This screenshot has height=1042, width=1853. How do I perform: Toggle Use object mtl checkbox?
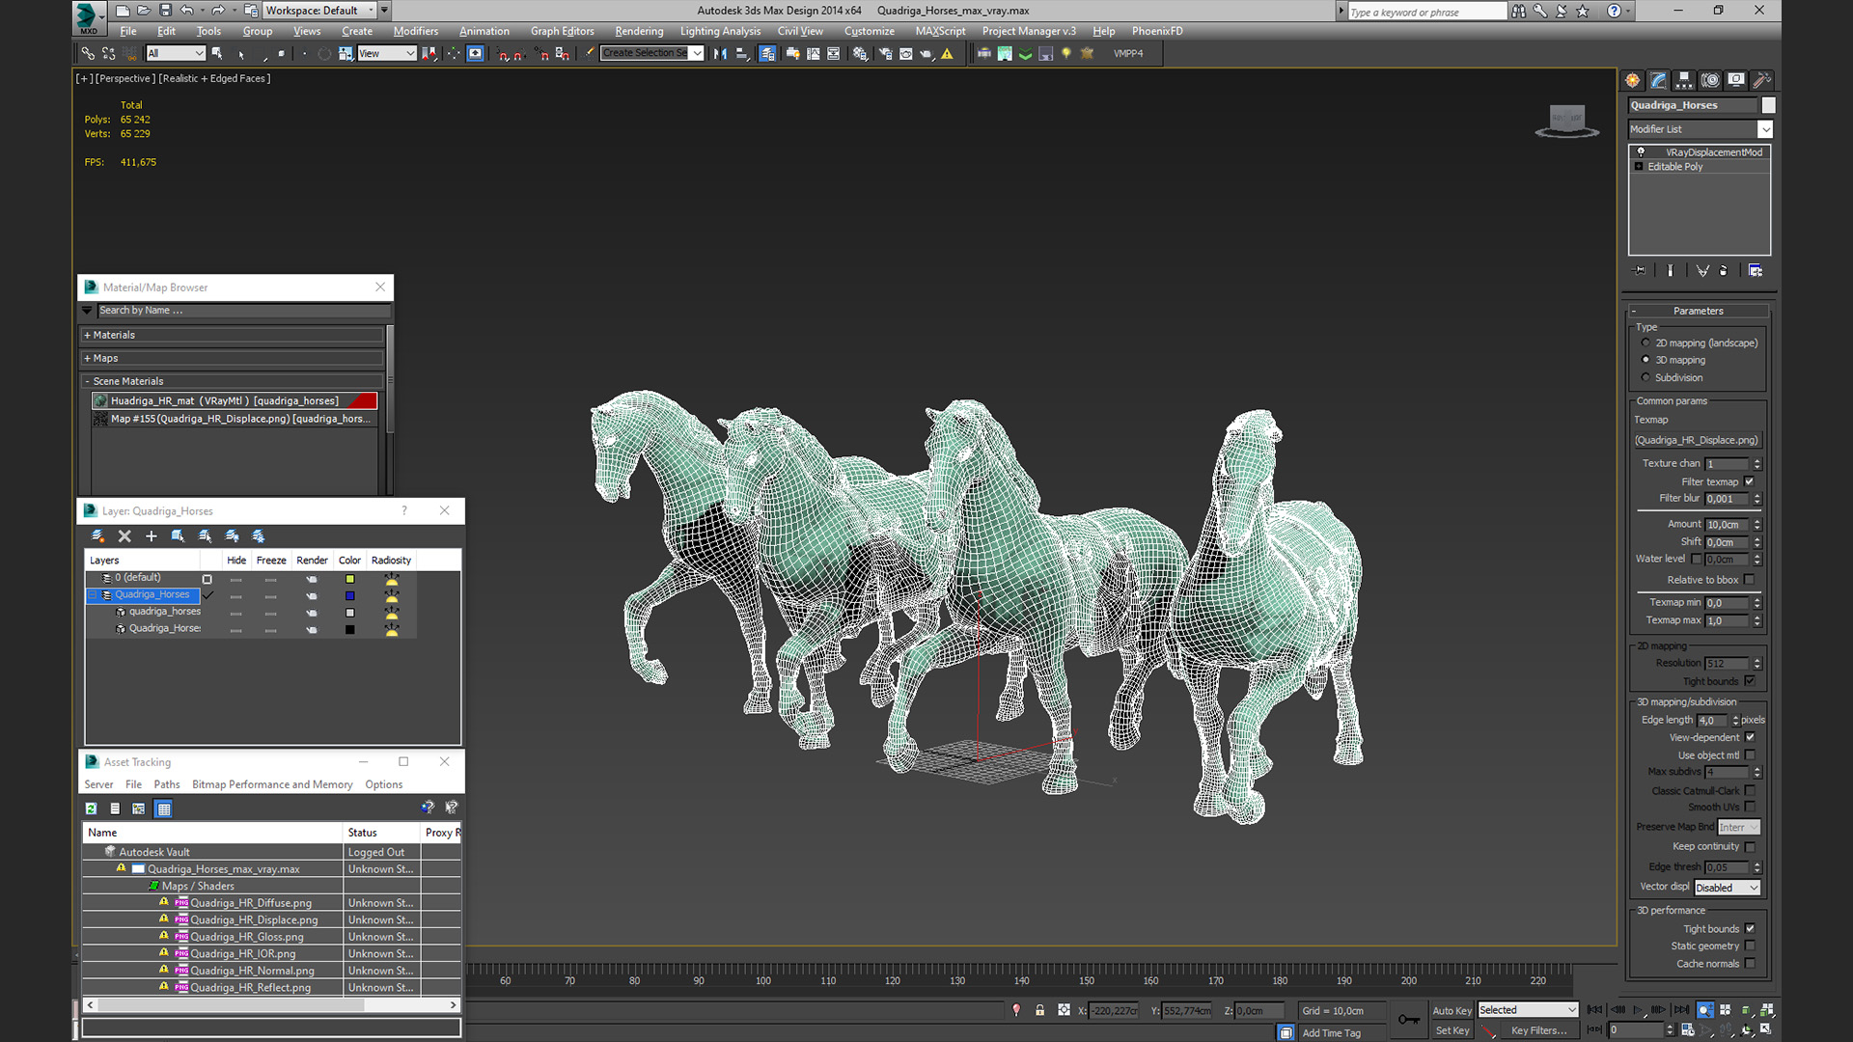(x=1750, y=755)
